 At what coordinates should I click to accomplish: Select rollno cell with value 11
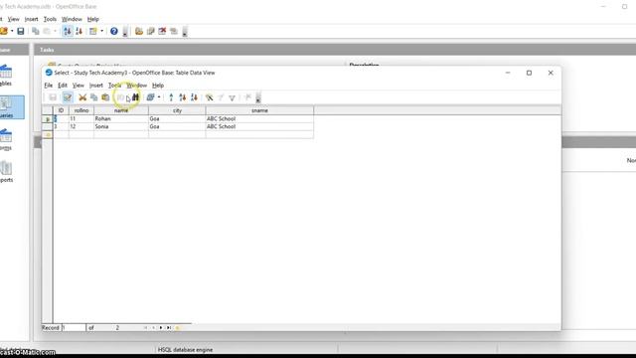(x=81, y=119)
